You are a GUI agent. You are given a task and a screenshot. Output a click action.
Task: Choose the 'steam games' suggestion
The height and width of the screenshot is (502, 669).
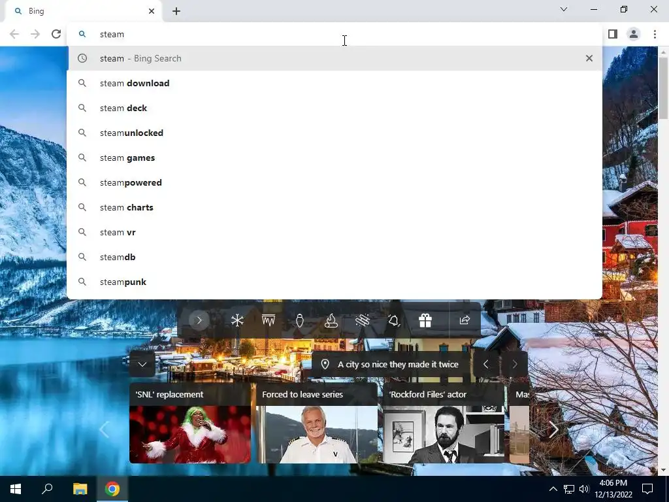pyautogui.click(x=334, y=158)
